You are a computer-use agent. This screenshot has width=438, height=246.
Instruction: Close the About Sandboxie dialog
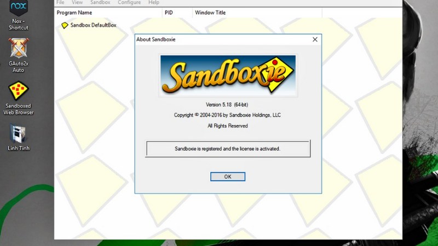tap(315, 39)
